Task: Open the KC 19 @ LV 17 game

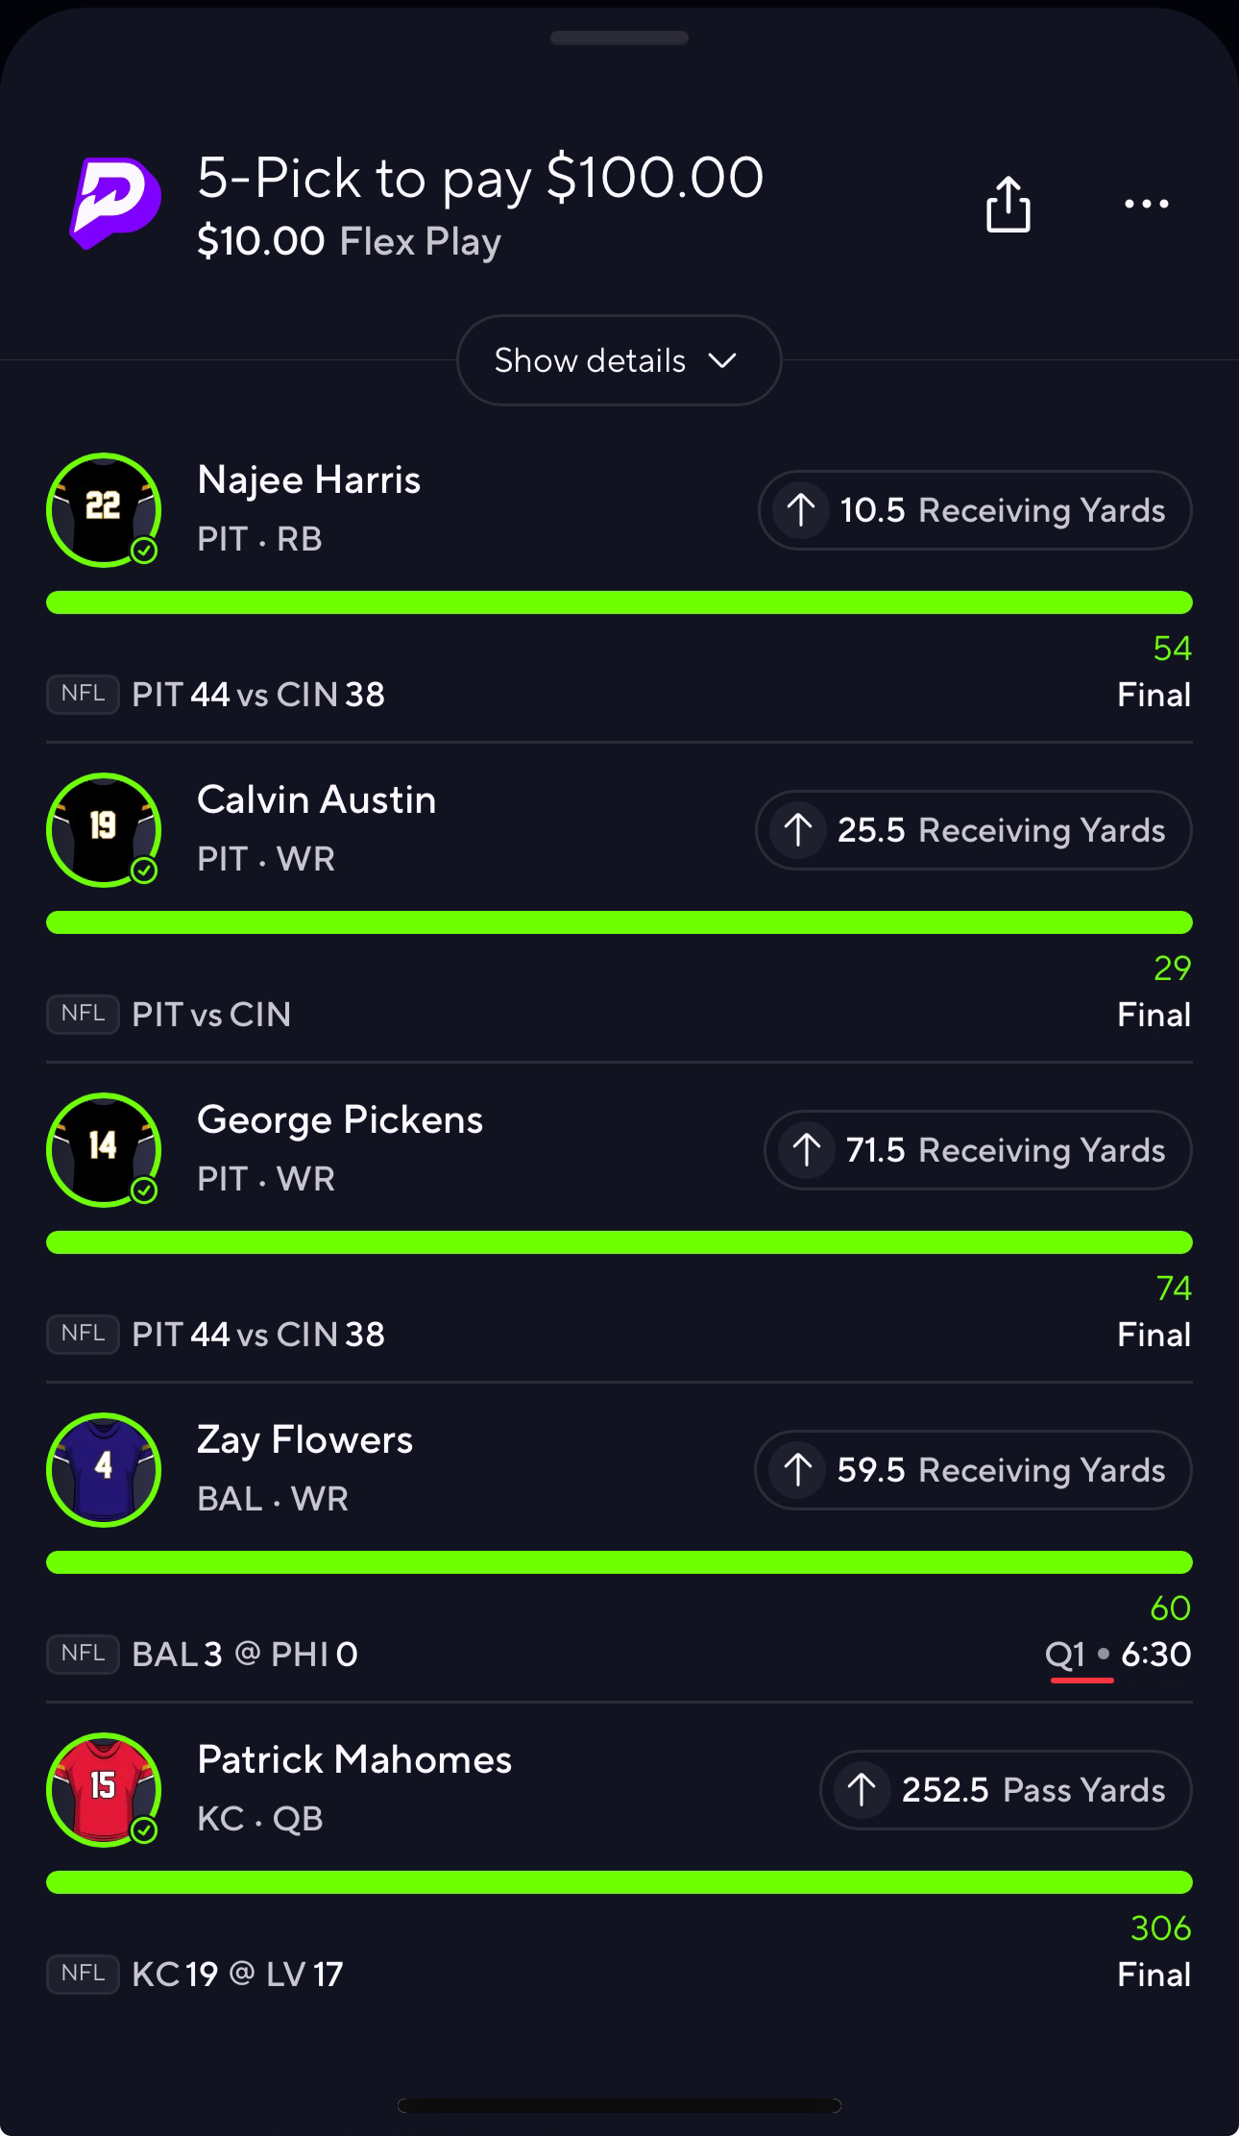Action: (x=237, y=1974)
